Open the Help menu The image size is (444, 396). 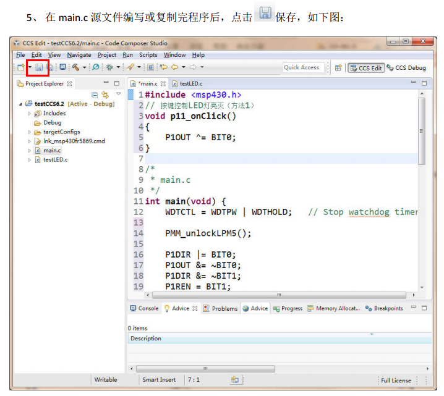(199, 55)
